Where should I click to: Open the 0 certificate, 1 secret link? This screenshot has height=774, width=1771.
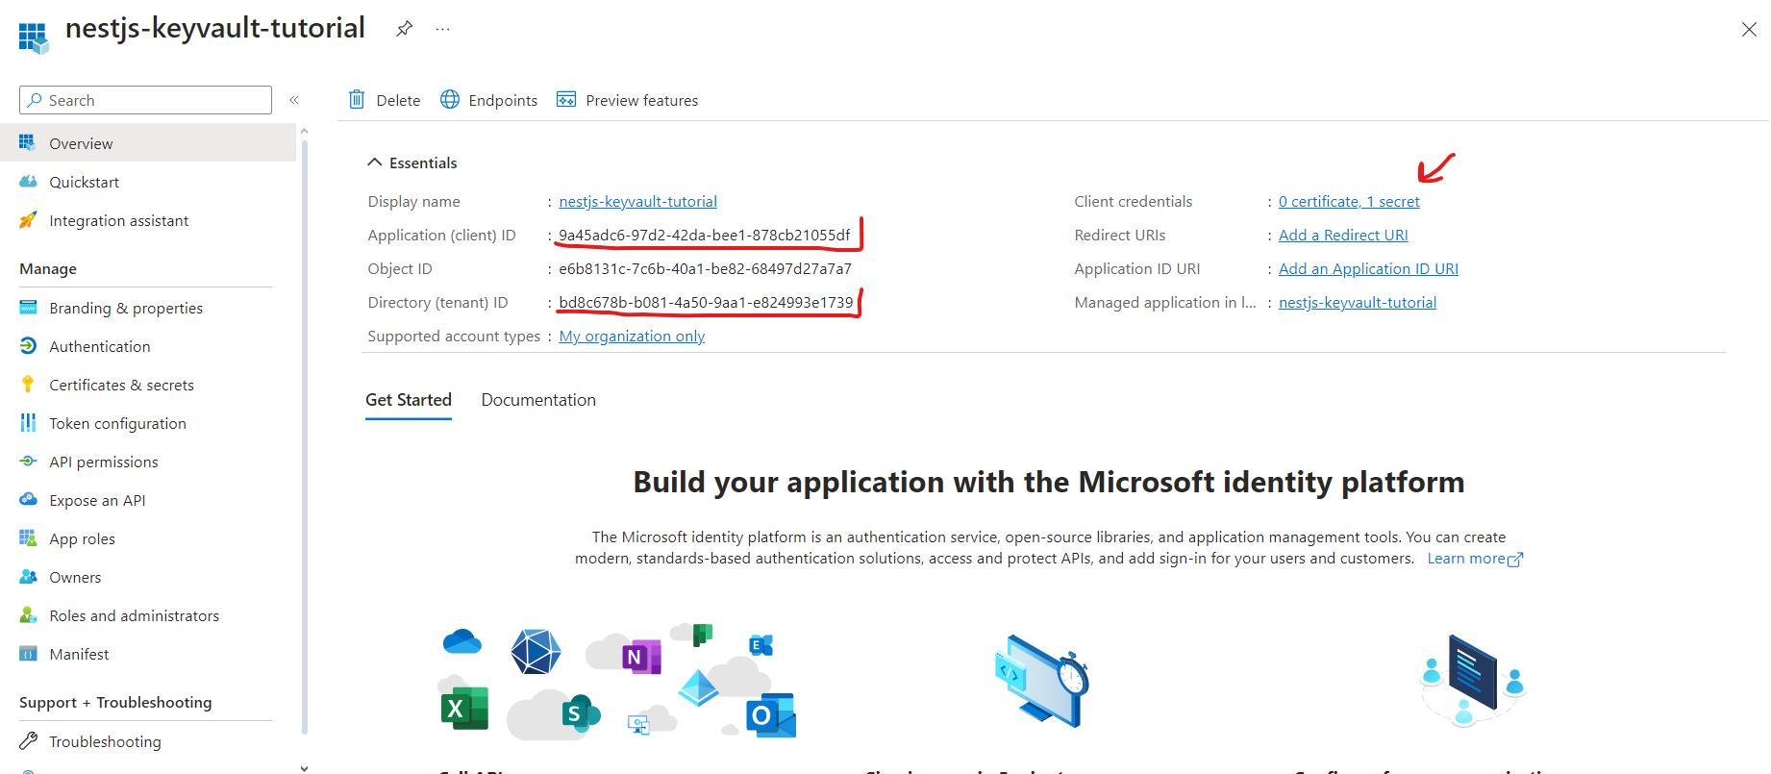click(x=1349, y=201)
